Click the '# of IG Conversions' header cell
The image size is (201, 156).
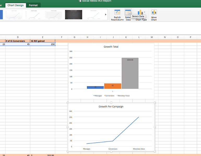[x=18, y=41]
